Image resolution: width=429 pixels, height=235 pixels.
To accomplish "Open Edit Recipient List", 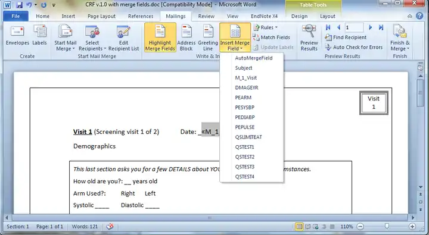I will pos(124,37).
